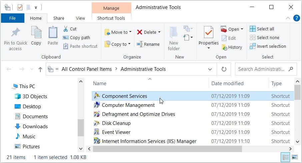Viewport: 302px width, 163px height.
Task: Click the Cut scissors icon
Action: (66, 29)
